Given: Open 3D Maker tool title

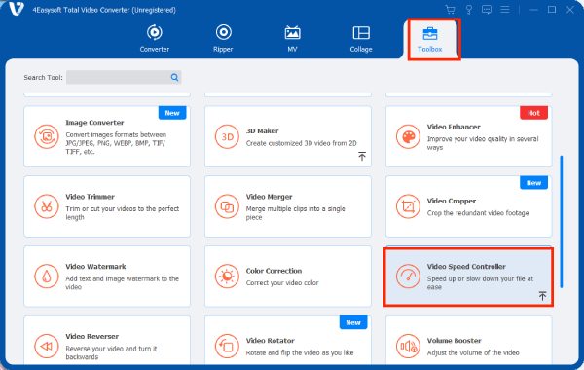Looking at the screenshot, I should pos(262,130).
